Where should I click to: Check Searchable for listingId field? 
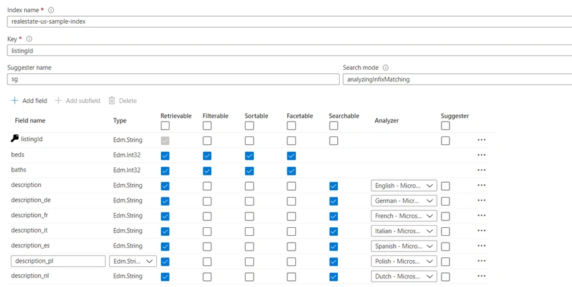(333, 140)
